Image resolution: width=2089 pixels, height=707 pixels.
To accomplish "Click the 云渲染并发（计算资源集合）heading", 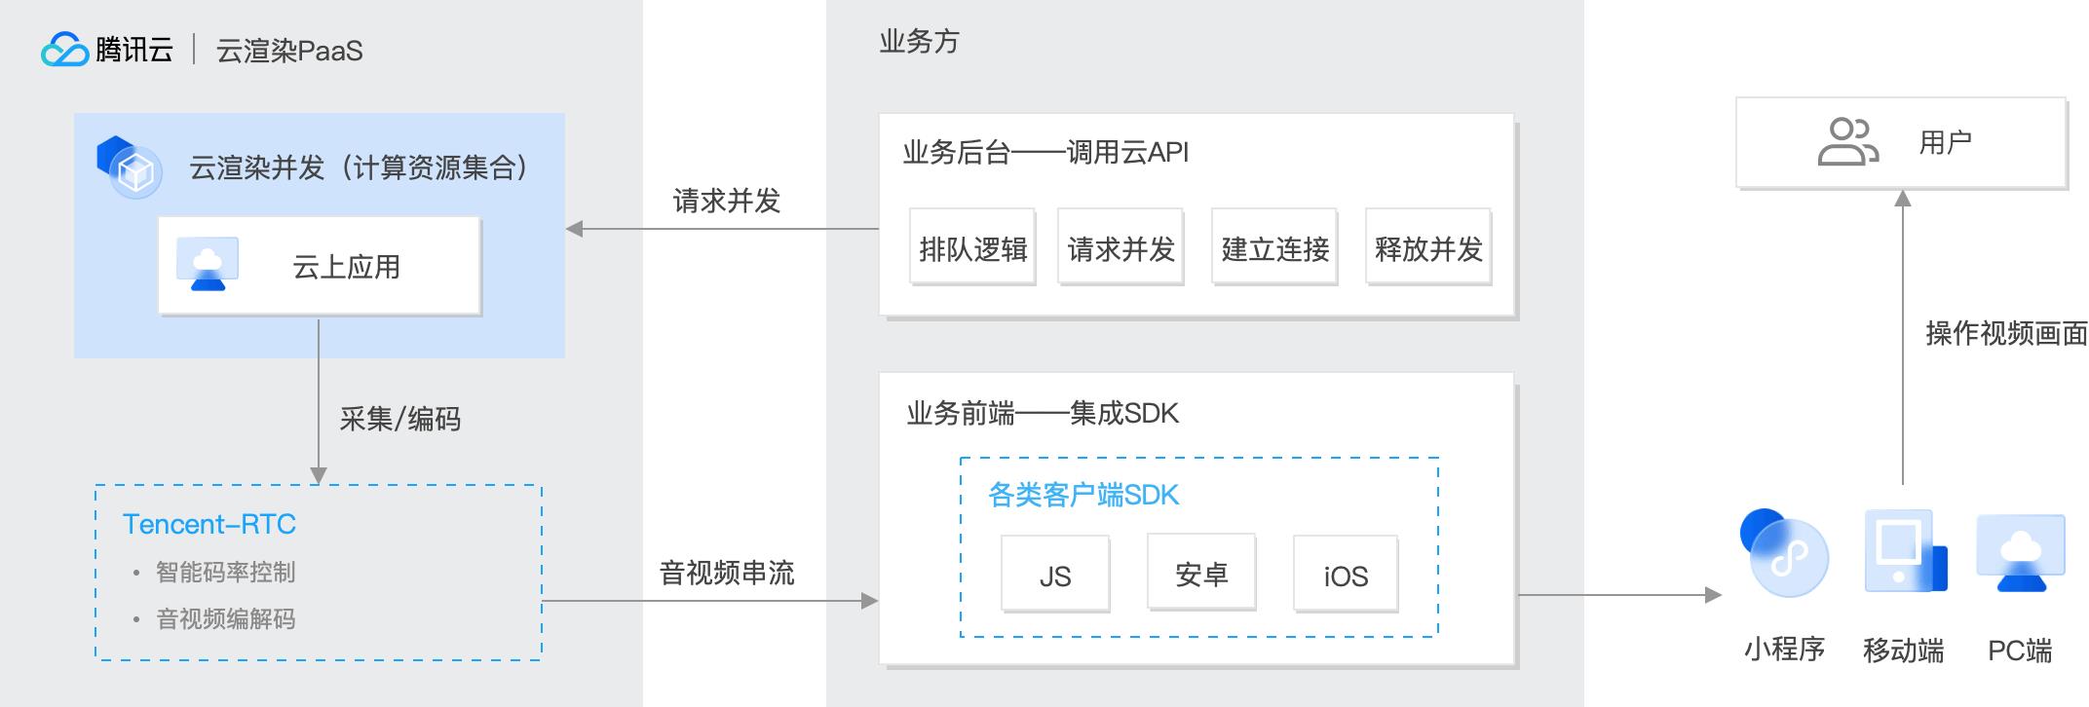I will 359,167.
